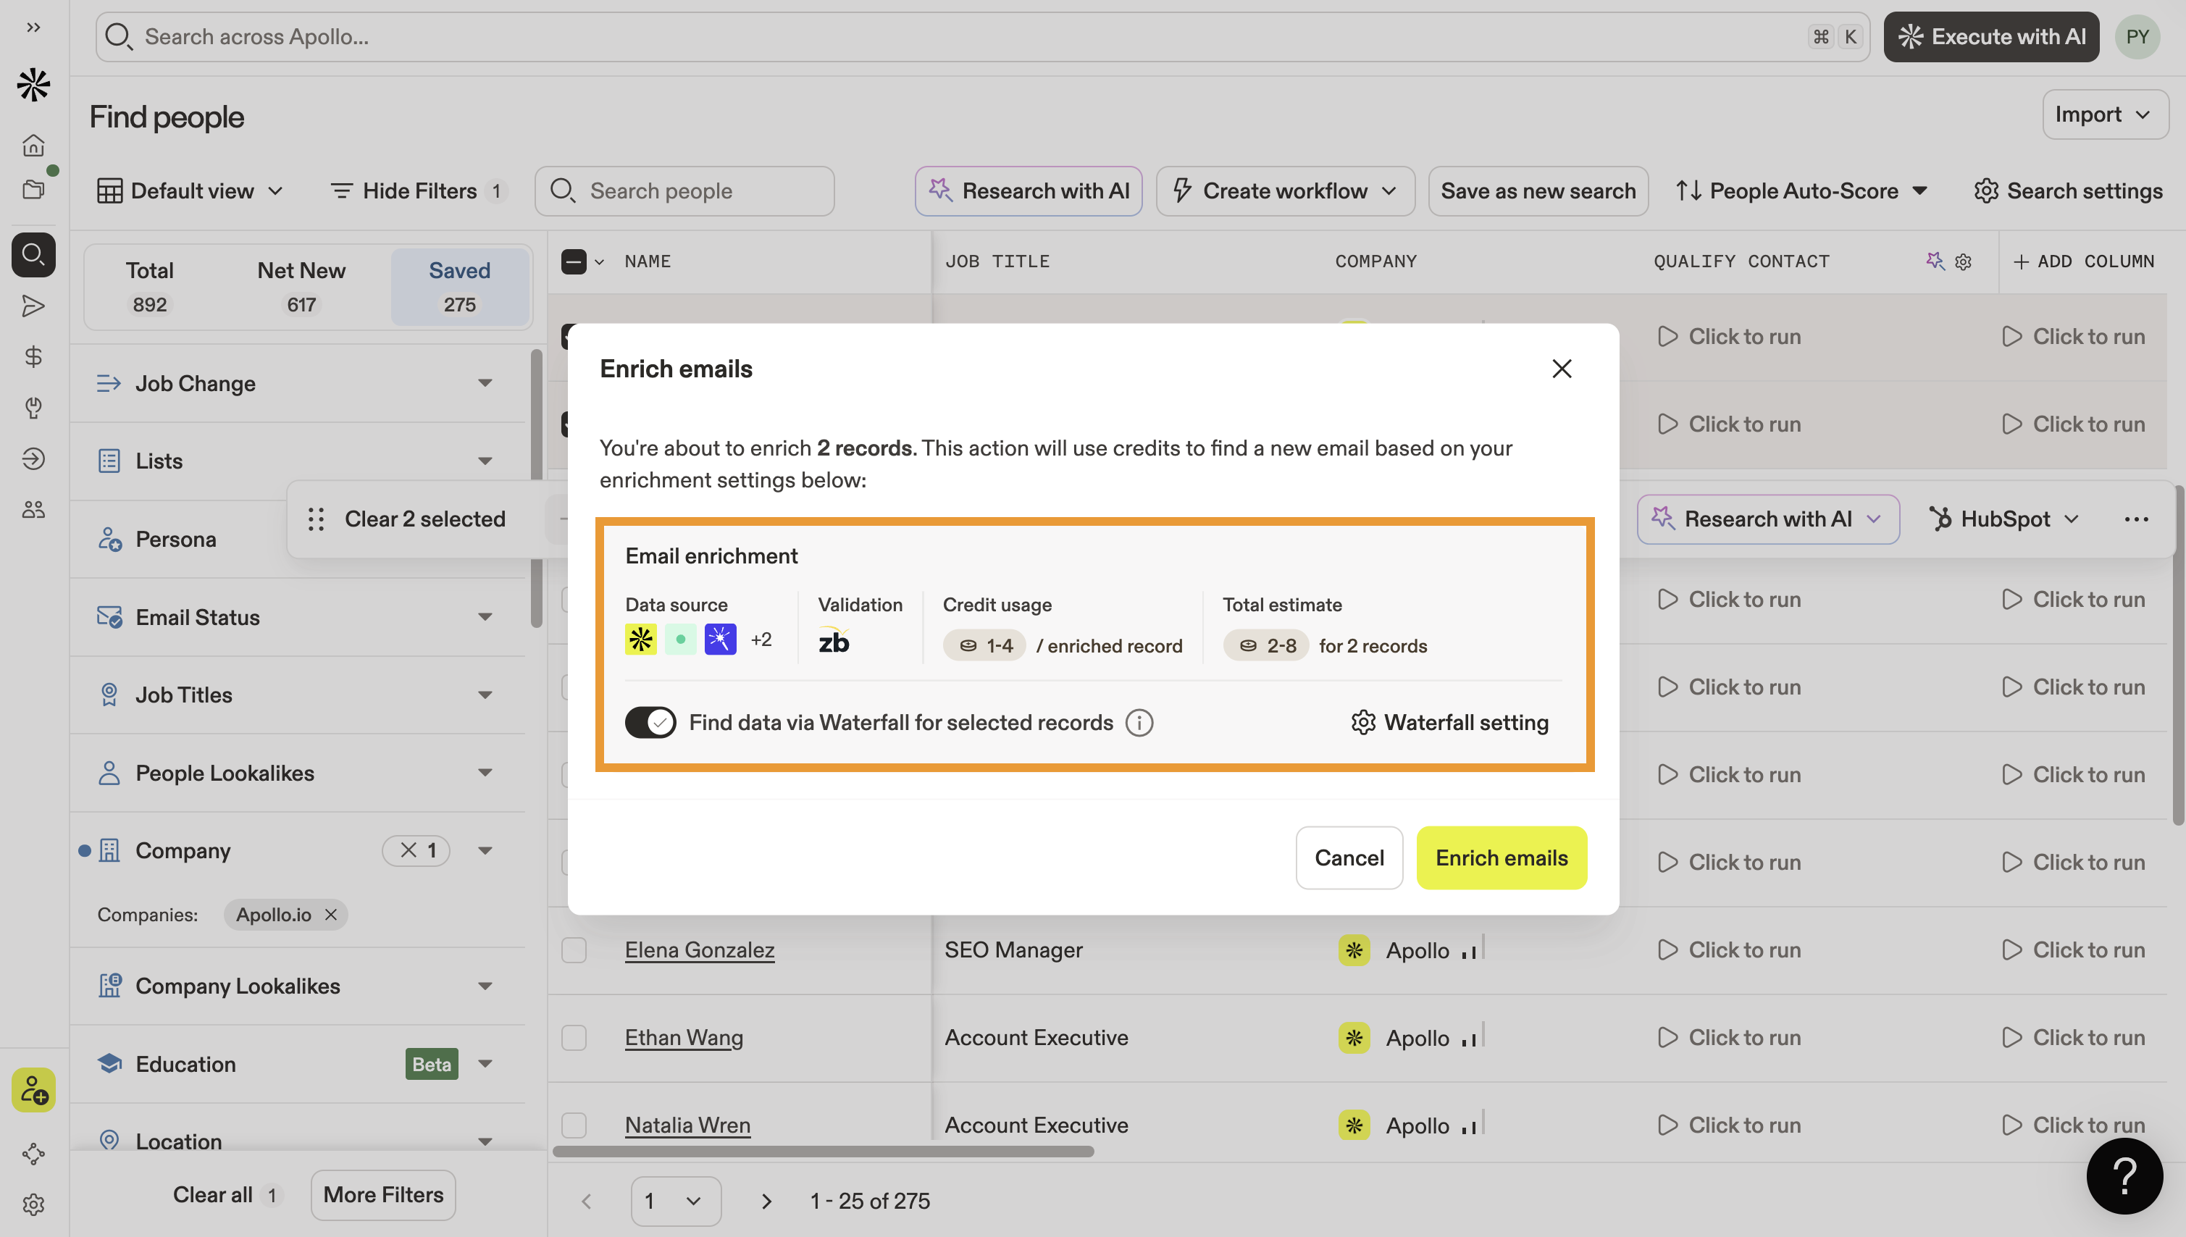The width and height of the screenshot is (2186, 1237).
Task: Toggle Find data via Waterfall switch
Action: (x=650, y=722)
